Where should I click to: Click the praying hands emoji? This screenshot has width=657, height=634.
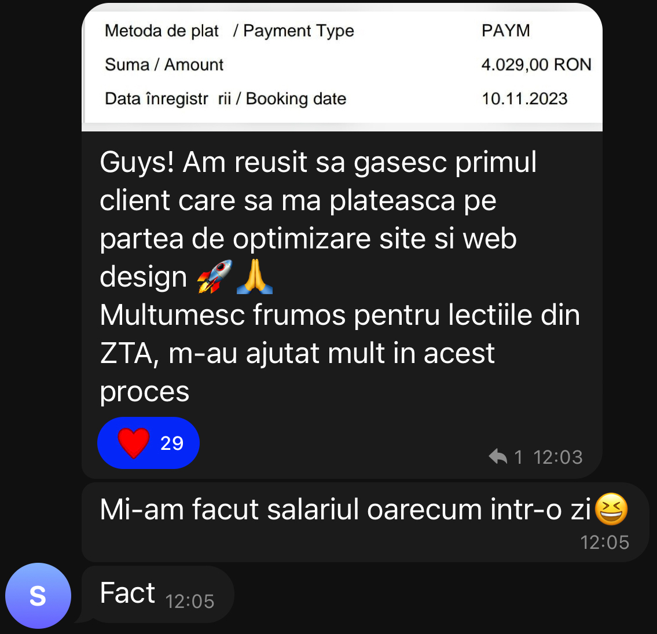(255, 277)
